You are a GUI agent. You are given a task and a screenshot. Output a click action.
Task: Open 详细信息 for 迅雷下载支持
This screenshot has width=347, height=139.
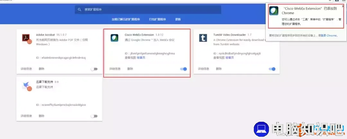tap(26, 116)
